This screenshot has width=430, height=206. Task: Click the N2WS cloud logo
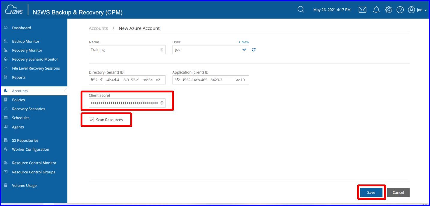(14, 10)
